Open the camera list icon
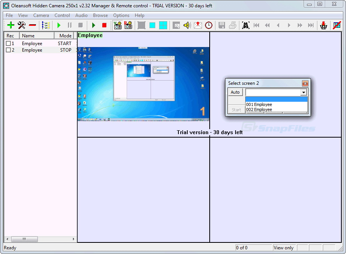346x254 pixels. (x=46, y=25)
